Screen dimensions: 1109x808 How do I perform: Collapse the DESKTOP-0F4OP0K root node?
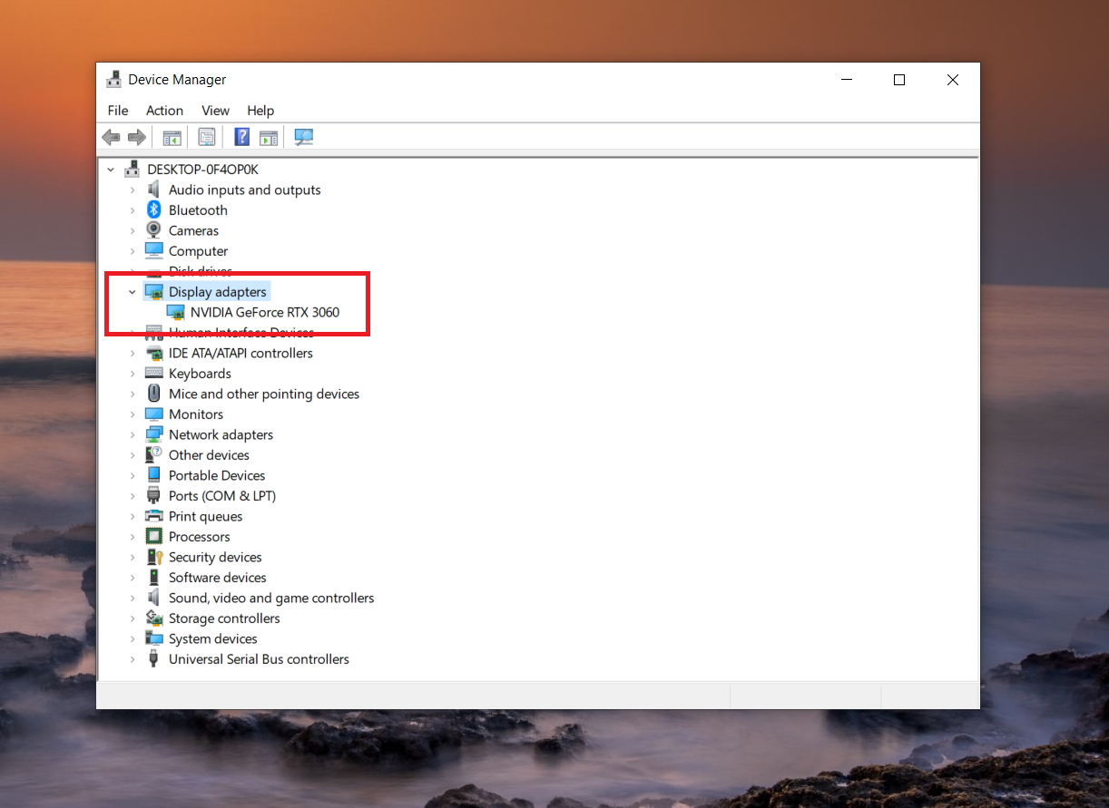[111, 170]
